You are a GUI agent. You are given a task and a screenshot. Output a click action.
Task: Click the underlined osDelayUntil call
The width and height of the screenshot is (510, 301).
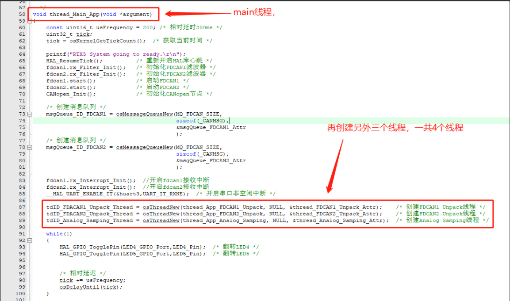[79, 286]
